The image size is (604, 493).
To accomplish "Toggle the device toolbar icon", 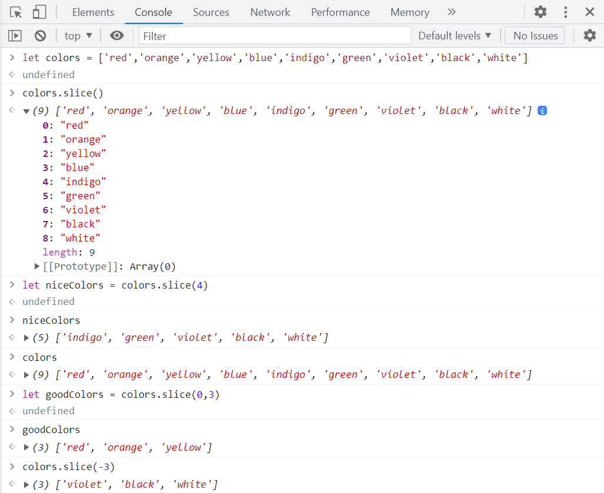I will coord(39,12).
